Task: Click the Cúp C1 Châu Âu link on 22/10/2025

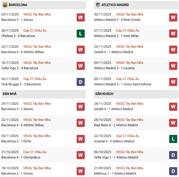Action: pyautogui.click(x=127, y=136)
